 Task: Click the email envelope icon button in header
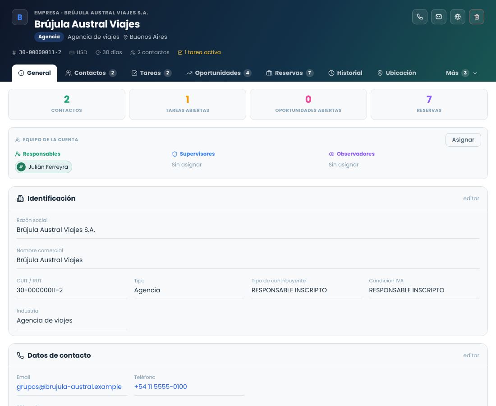click(x=438, y=17)
